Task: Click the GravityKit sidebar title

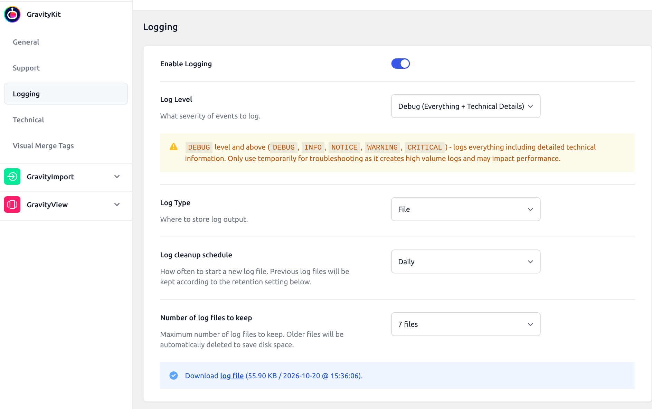Action: click(44, 15)
